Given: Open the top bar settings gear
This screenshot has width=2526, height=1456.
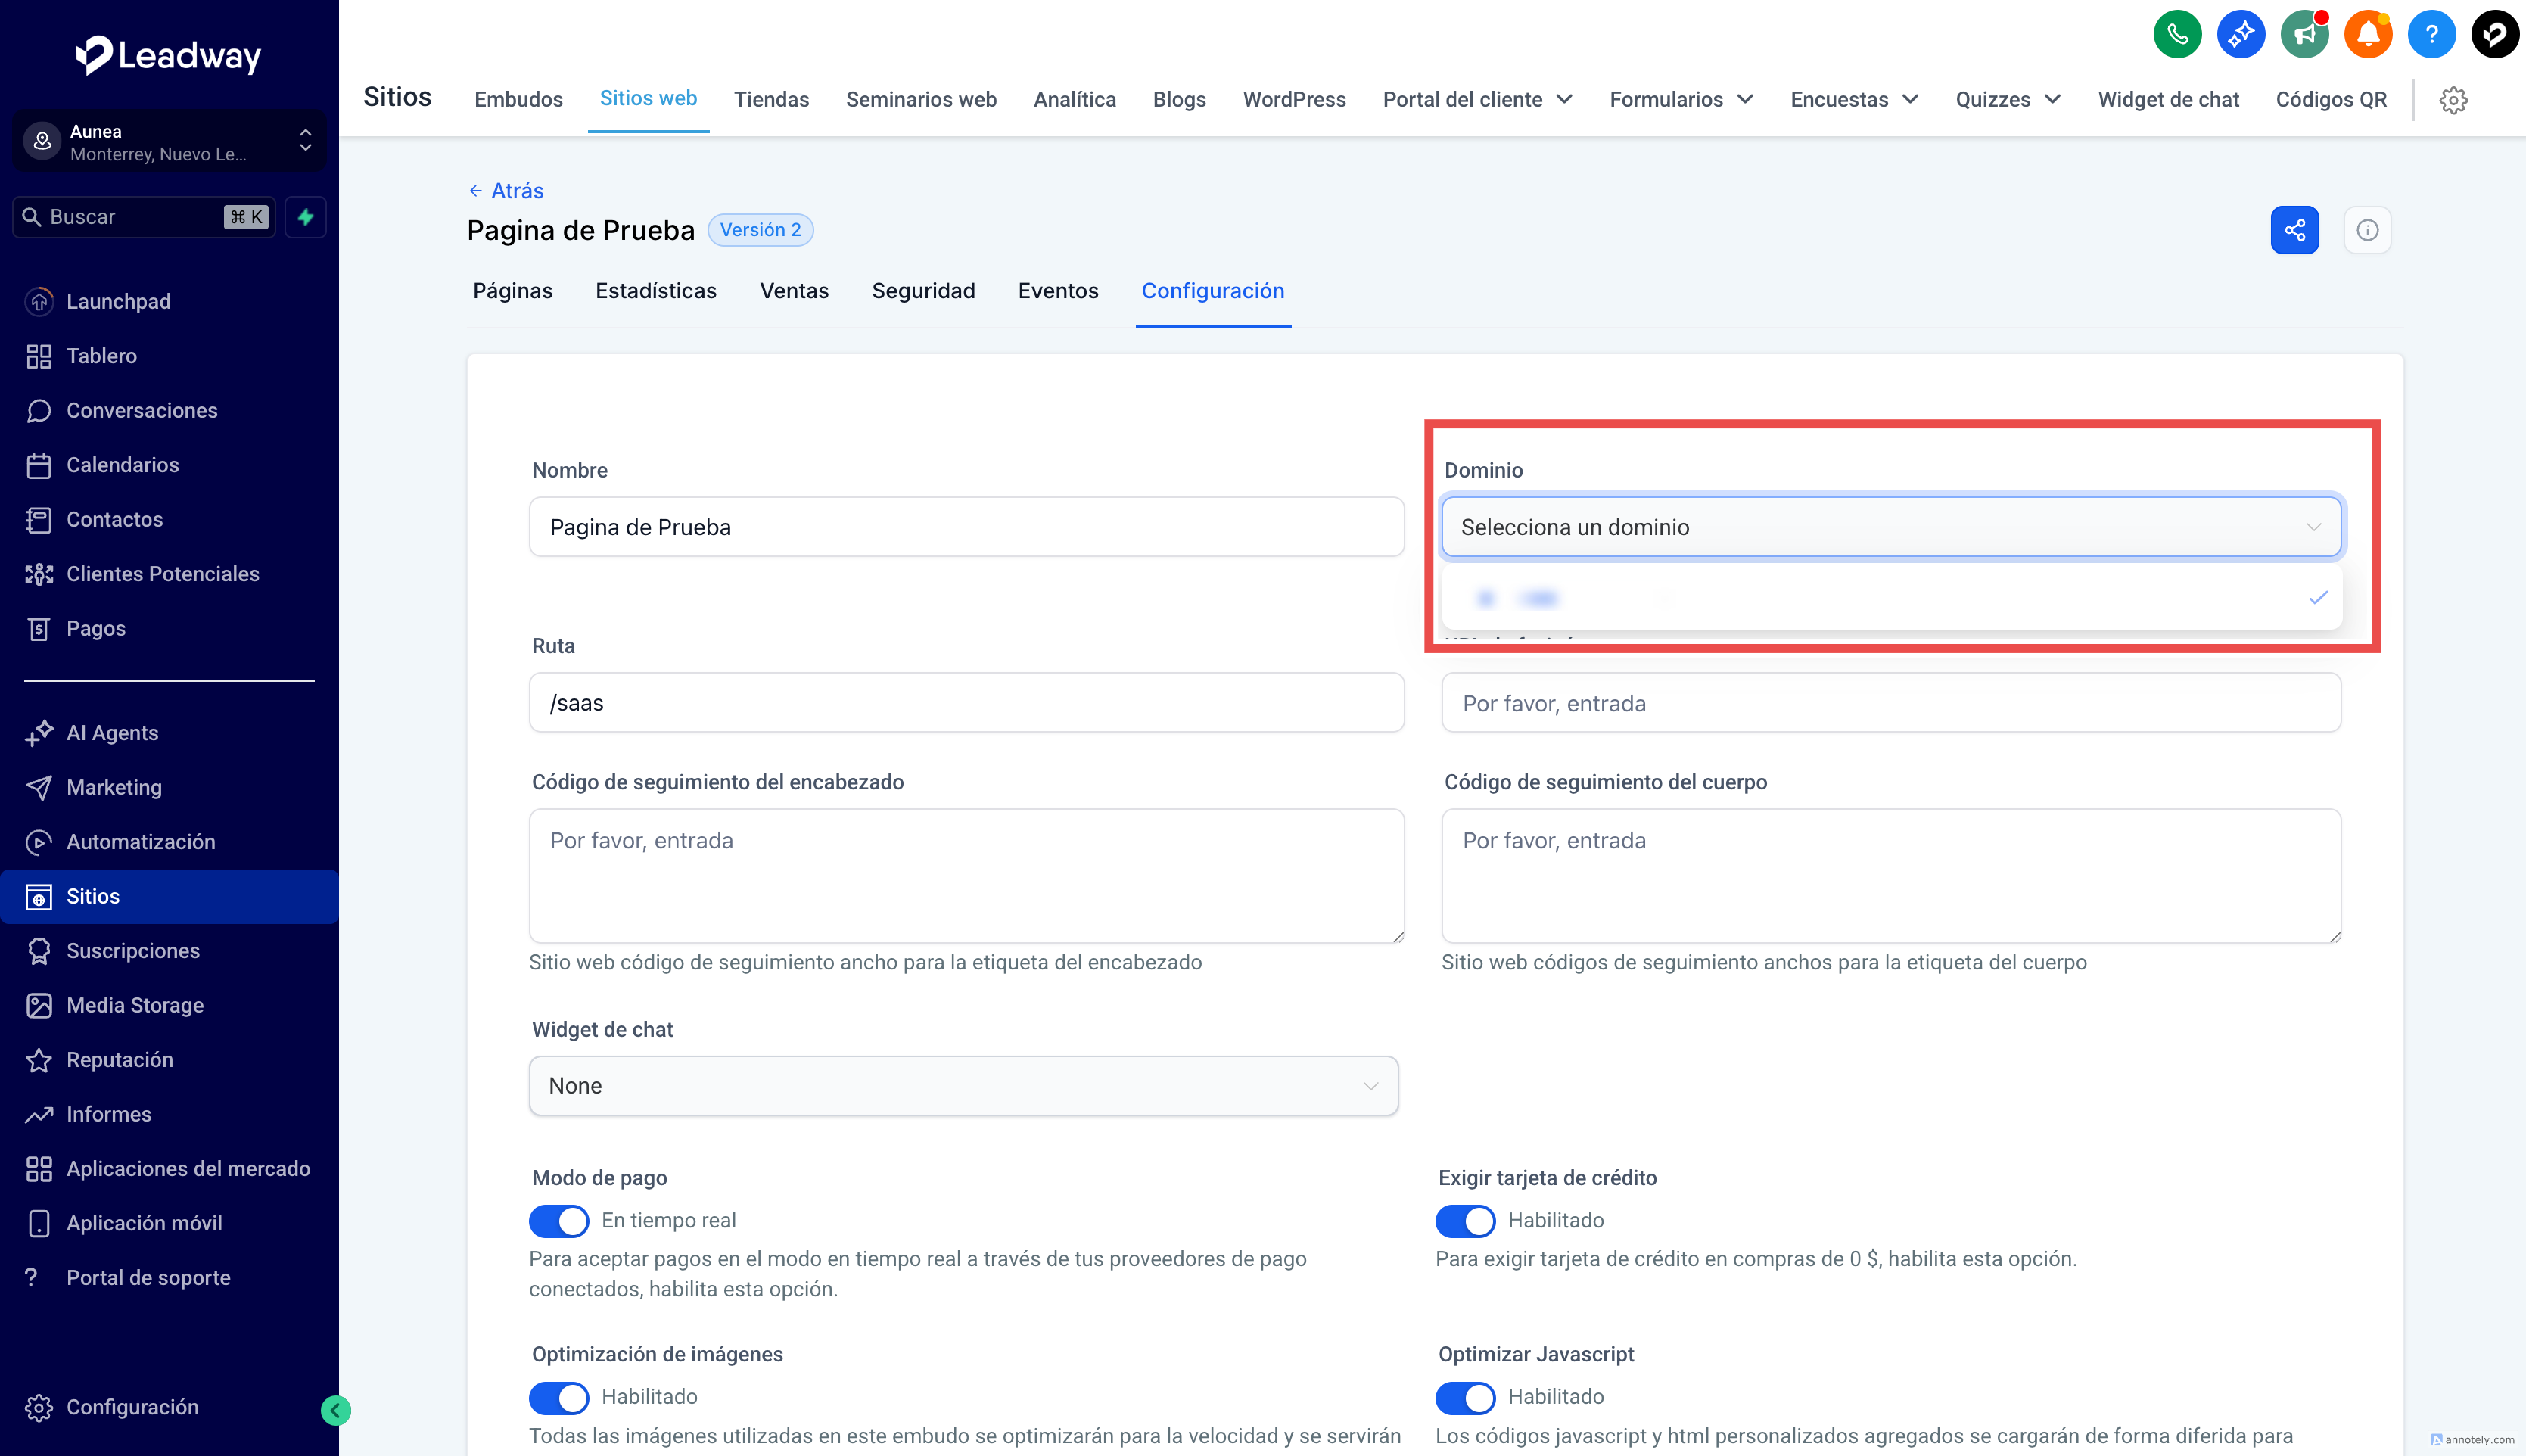Looking at the screenshot, I should (2453, 100).
